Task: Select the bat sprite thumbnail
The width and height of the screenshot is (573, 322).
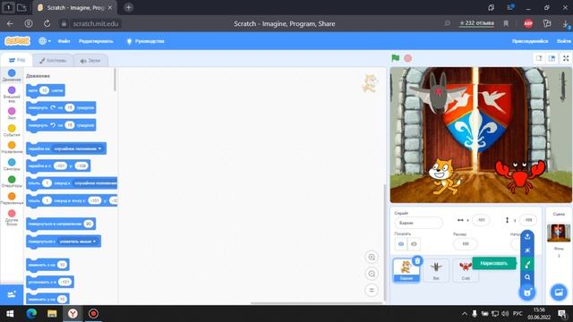Action: click(x=436, y=270)
